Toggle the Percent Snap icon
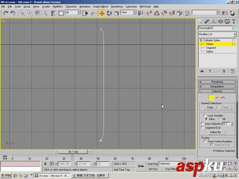The height and width of the screenshot is (179, 239). (x=164, y=13)
